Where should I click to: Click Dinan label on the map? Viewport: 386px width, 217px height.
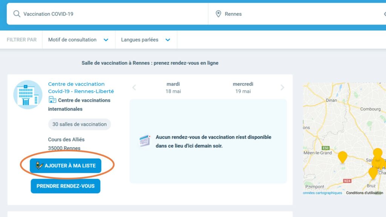coord(331,100)
